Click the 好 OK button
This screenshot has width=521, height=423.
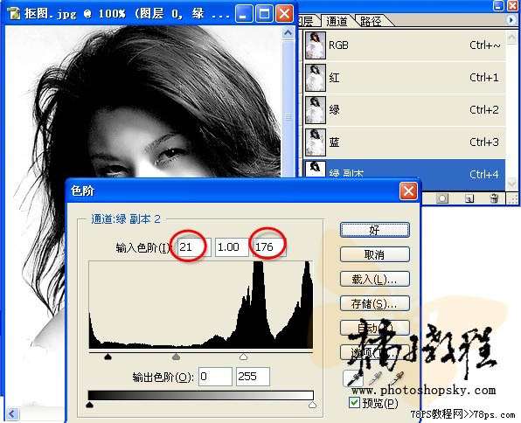pyautogui.click(x=375, y=230)
